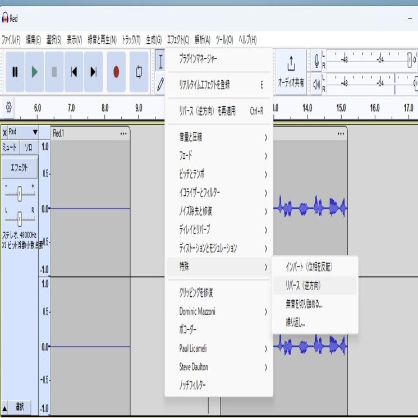Open the ファイル(F) menu

pos(11,40)
